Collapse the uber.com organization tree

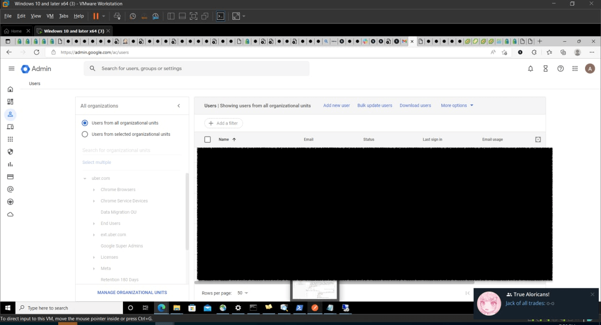coord(85,178)
